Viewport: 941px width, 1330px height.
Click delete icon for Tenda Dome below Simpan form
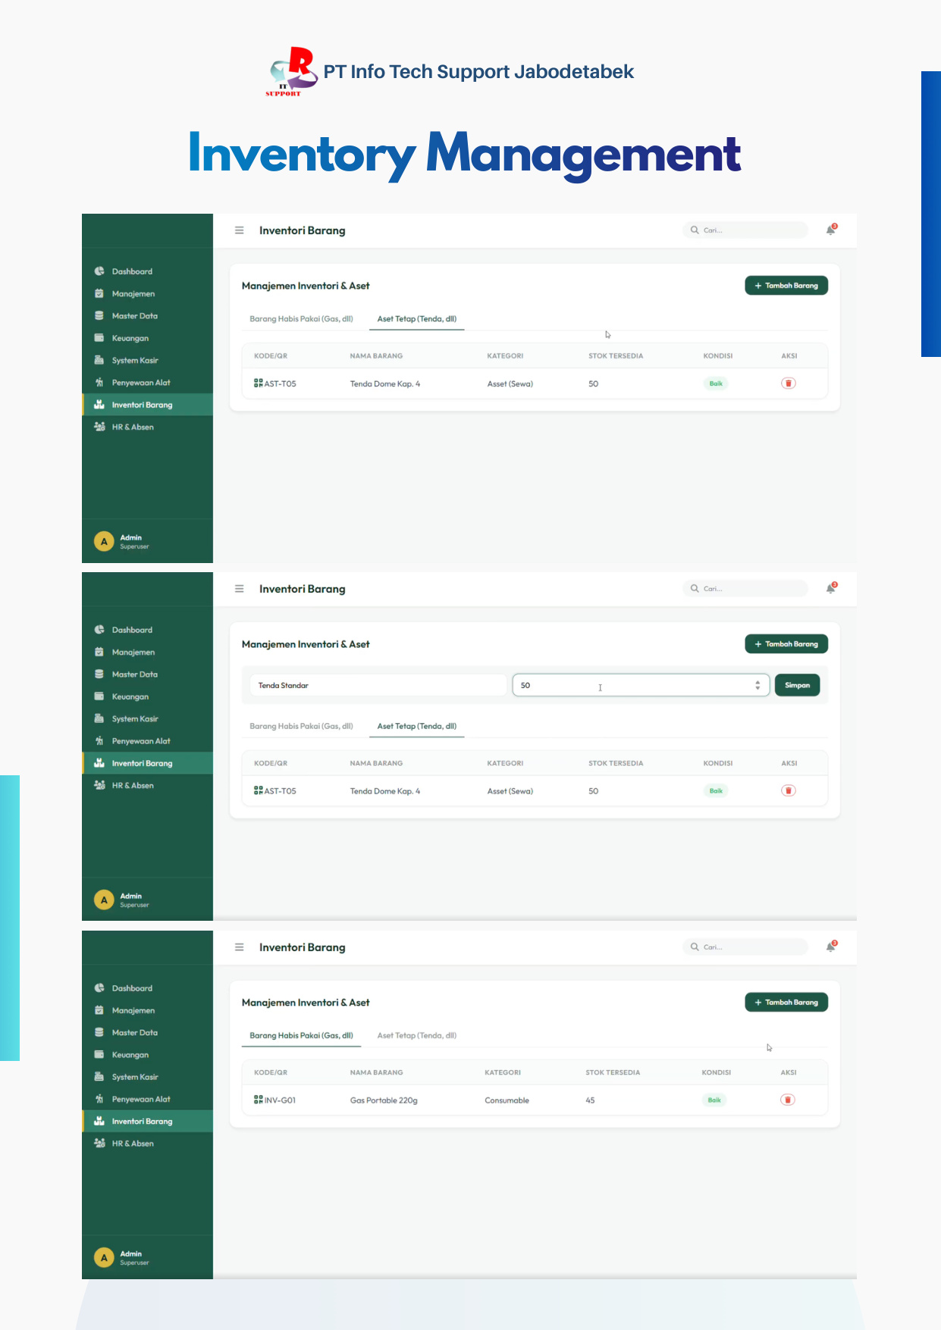789,790
